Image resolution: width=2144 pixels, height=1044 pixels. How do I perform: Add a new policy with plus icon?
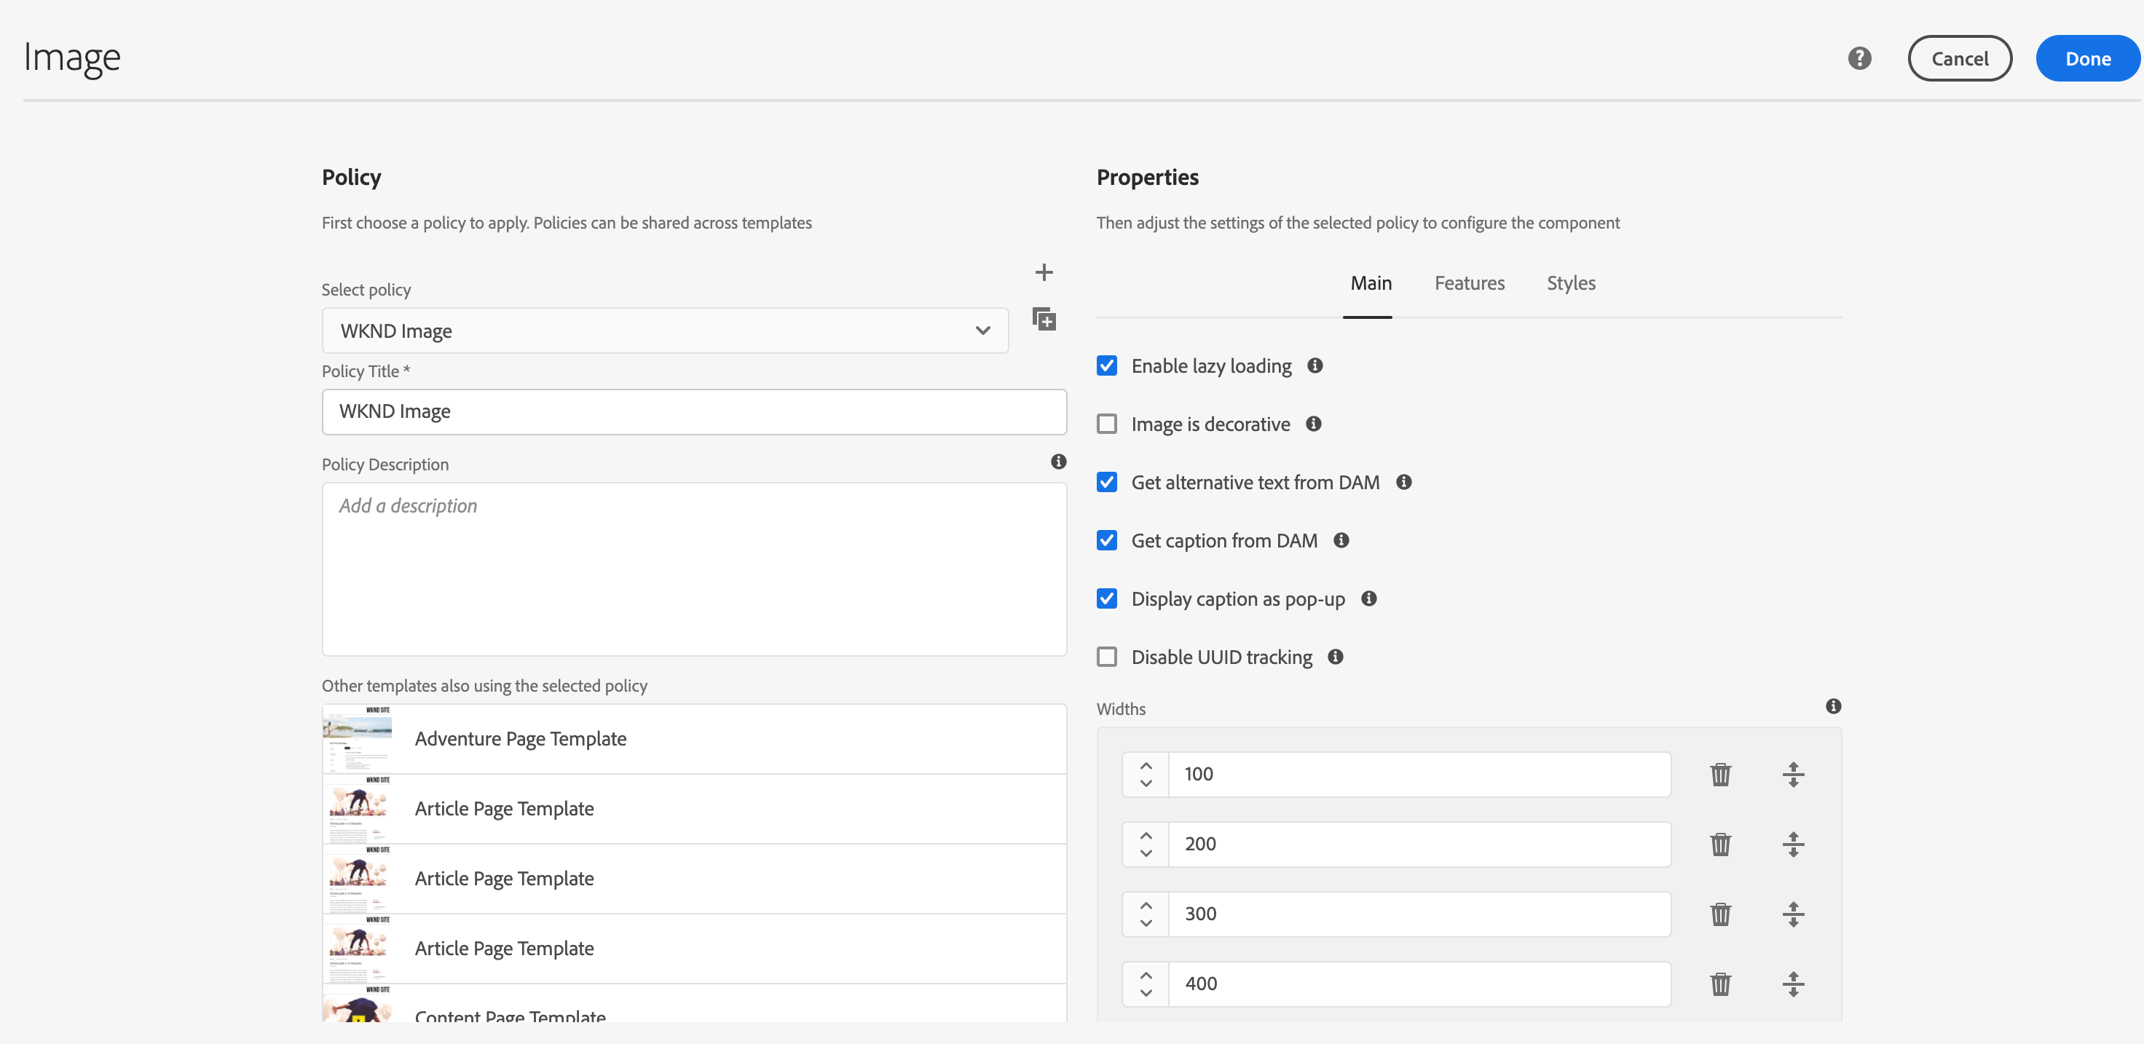pyautogui.click(x=1044, y=272)
